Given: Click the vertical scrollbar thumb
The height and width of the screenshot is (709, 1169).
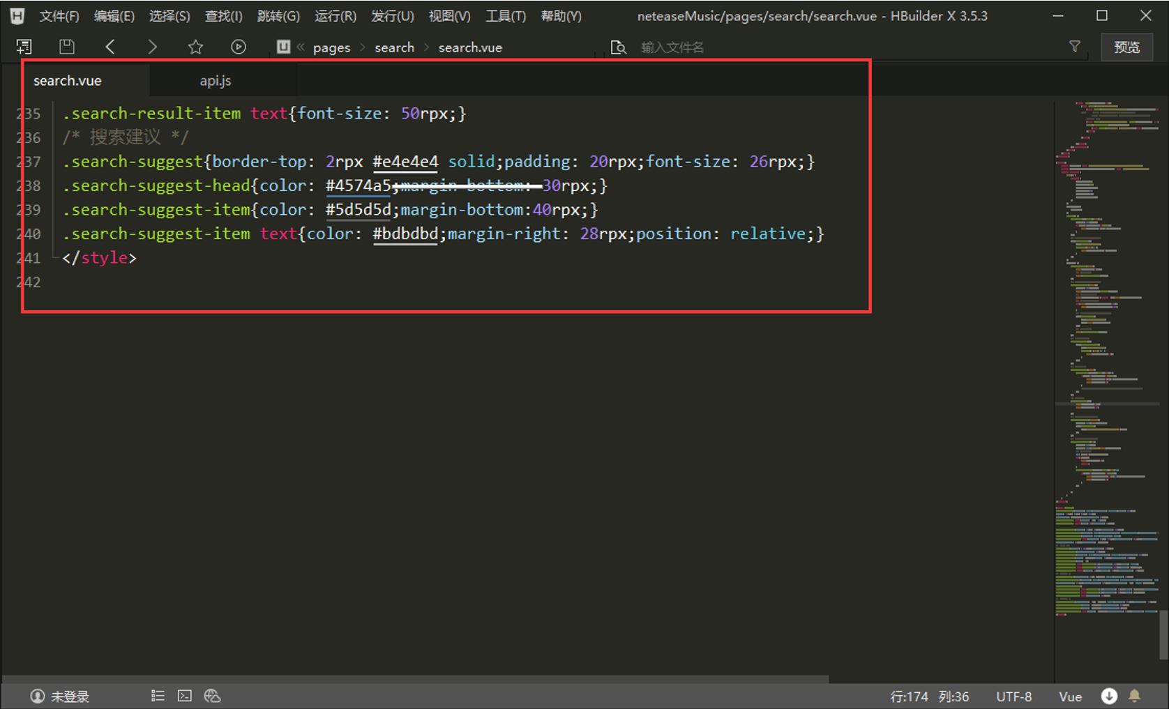Looking at the screenshot, I should click(1163, 634).
